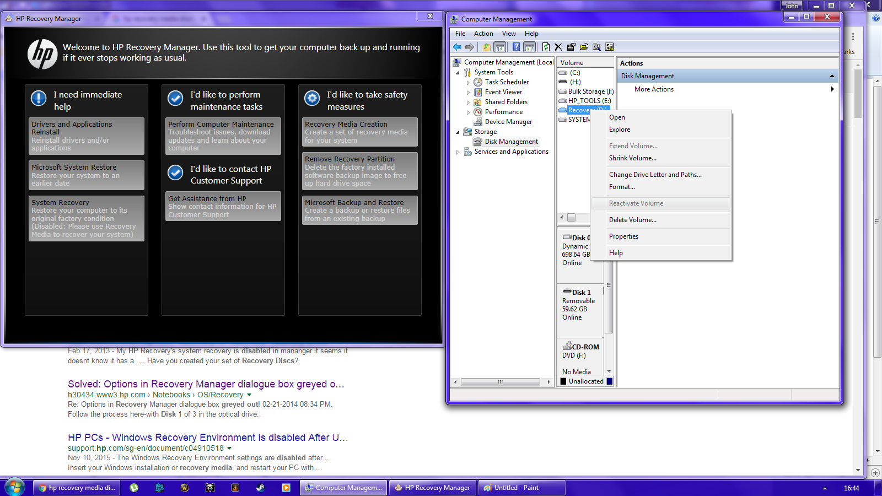The image size is (882, 496).
Task: Choose Format from context menu
Action: (x=661, y=187)
